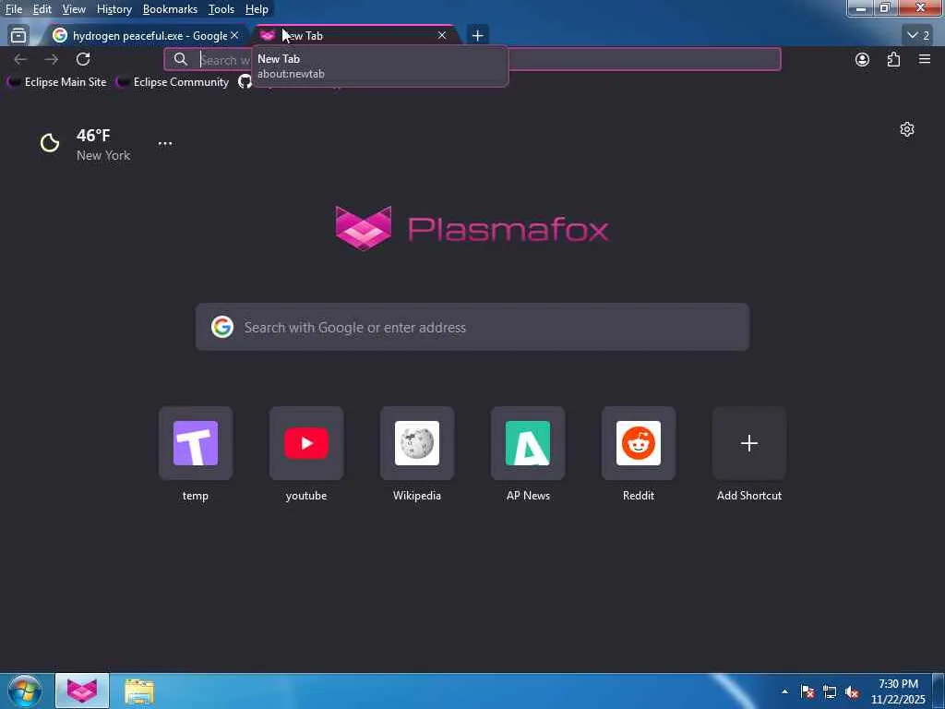Viewport: 945px width, 709px height.
Task: Click the moon weather icon
Action: pyautogui.click(x=50, y=143)
